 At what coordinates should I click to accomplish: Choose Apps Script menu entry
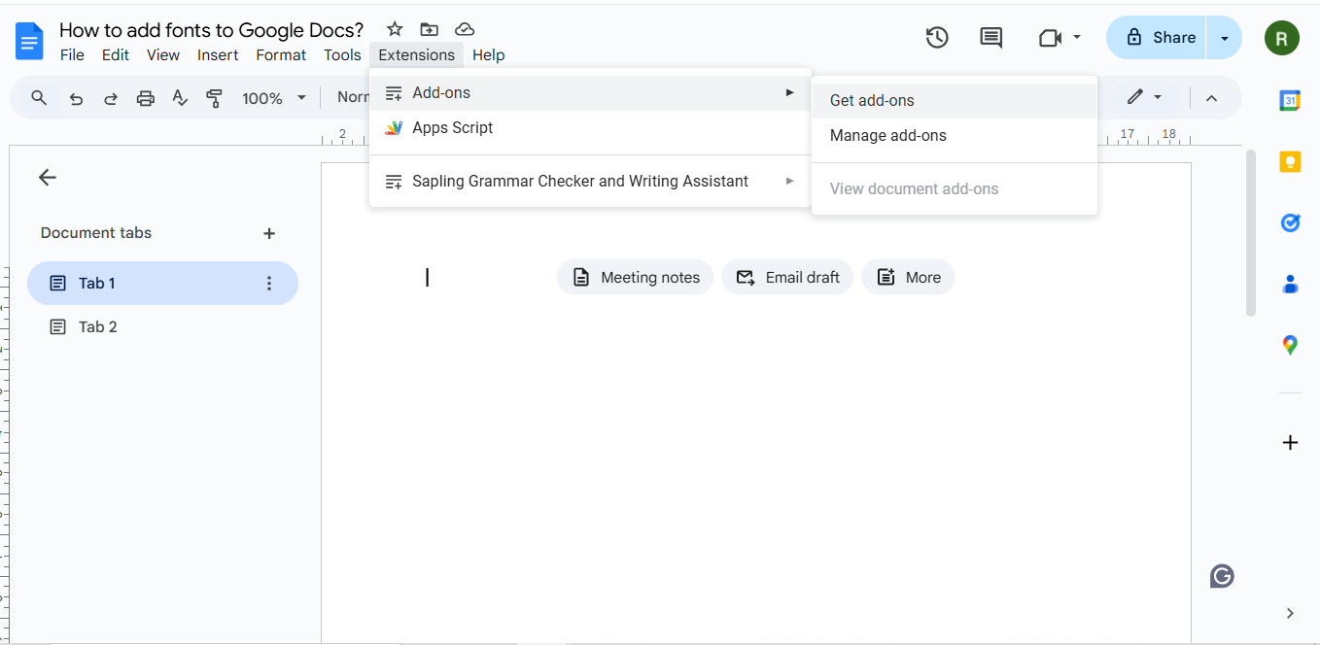pyautogui.click(x=590, y=128)
